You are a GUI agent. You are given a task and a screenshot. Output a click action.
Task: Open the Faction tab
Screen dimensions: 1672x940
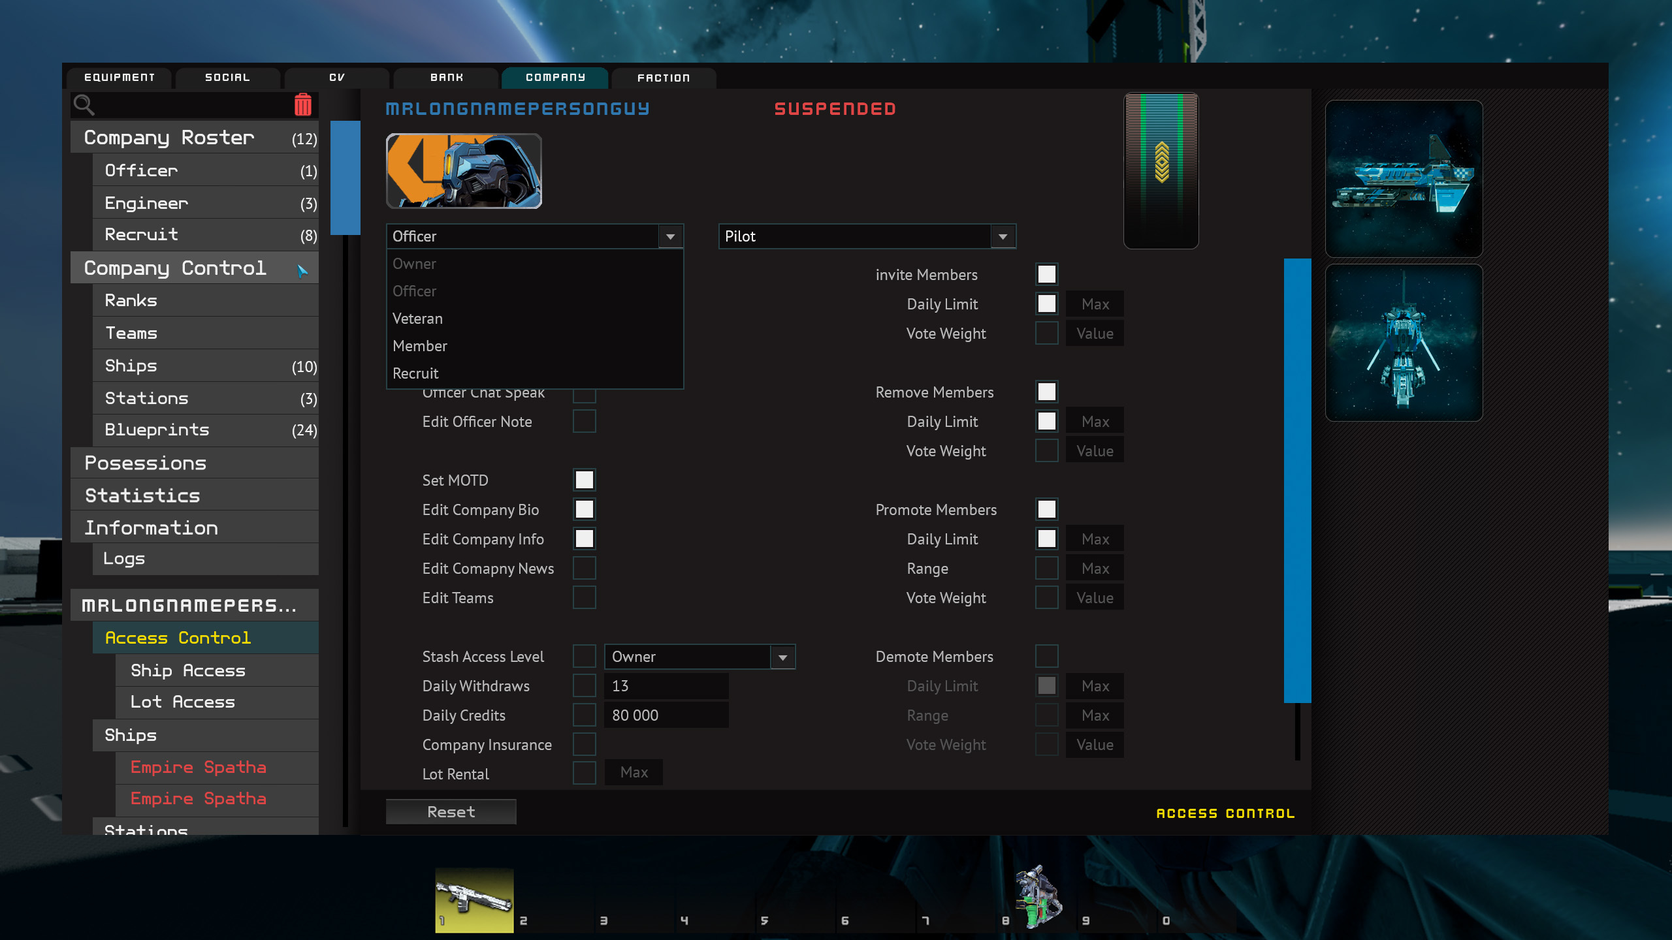coord(664,78)
